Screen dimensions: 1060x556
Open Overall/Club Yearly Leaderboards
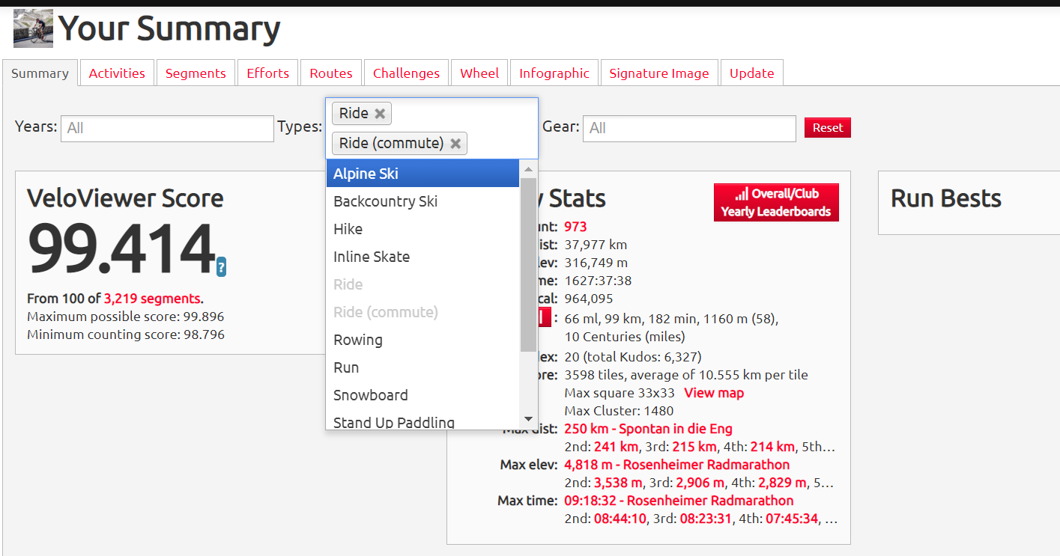775,203
